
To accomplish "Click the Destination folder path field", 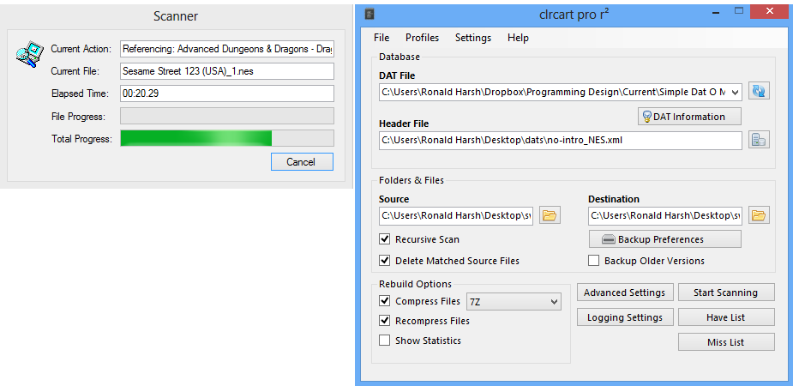I will [664, 215].
